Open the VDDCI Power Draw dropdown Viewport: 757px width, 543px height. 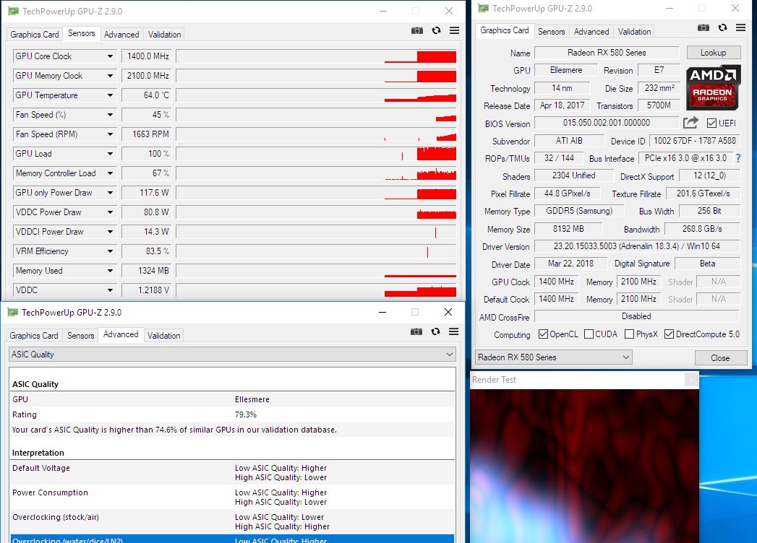click(110, 232)
